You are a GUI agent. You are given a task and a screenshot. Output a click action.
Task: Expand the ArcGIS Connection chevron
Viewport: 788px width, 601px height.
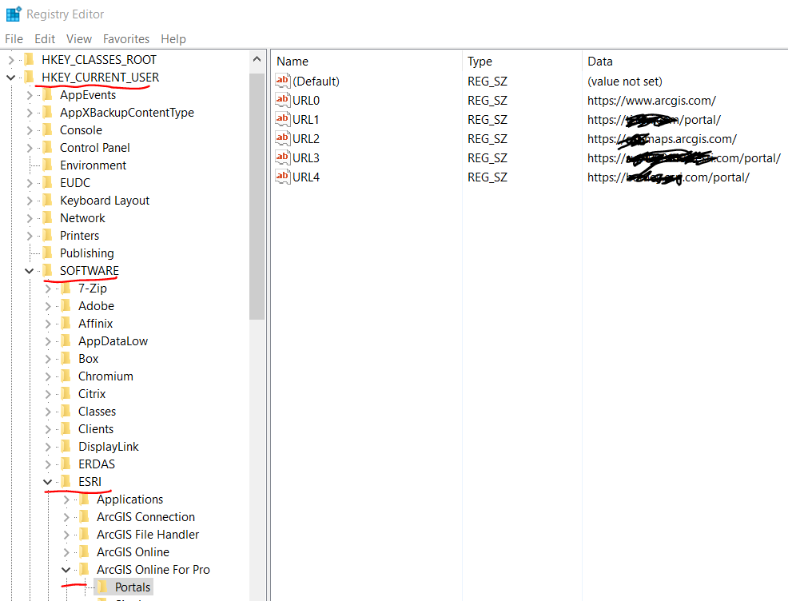coord(66,517)
